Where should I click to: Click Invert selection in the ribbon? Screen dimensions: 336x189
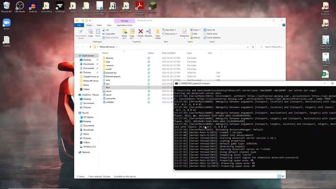(x=212, y=38)
